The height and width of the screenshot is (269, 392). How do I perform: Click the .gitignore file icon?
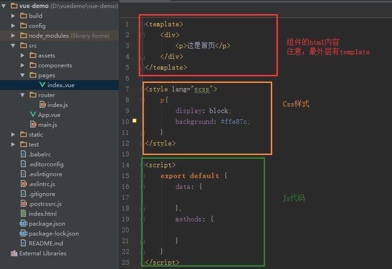(23, 194)
